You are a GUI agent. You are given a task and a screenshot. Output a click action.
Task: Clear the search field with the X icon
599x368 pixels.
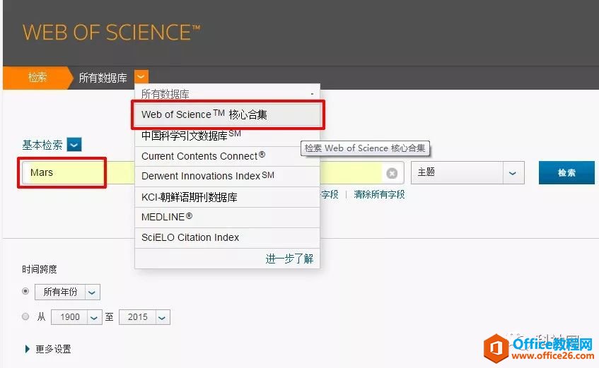click(392, 173)
